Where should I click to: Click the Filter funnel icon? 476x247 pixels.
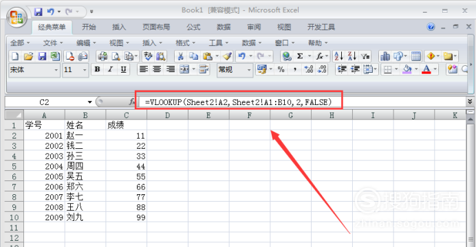click(365, 56)
